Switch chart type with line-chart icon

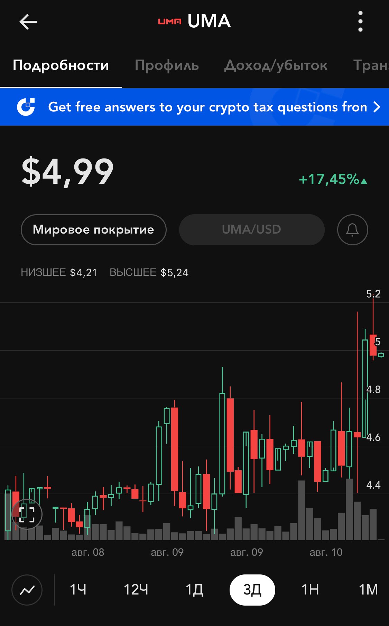[x=27, y=590]
